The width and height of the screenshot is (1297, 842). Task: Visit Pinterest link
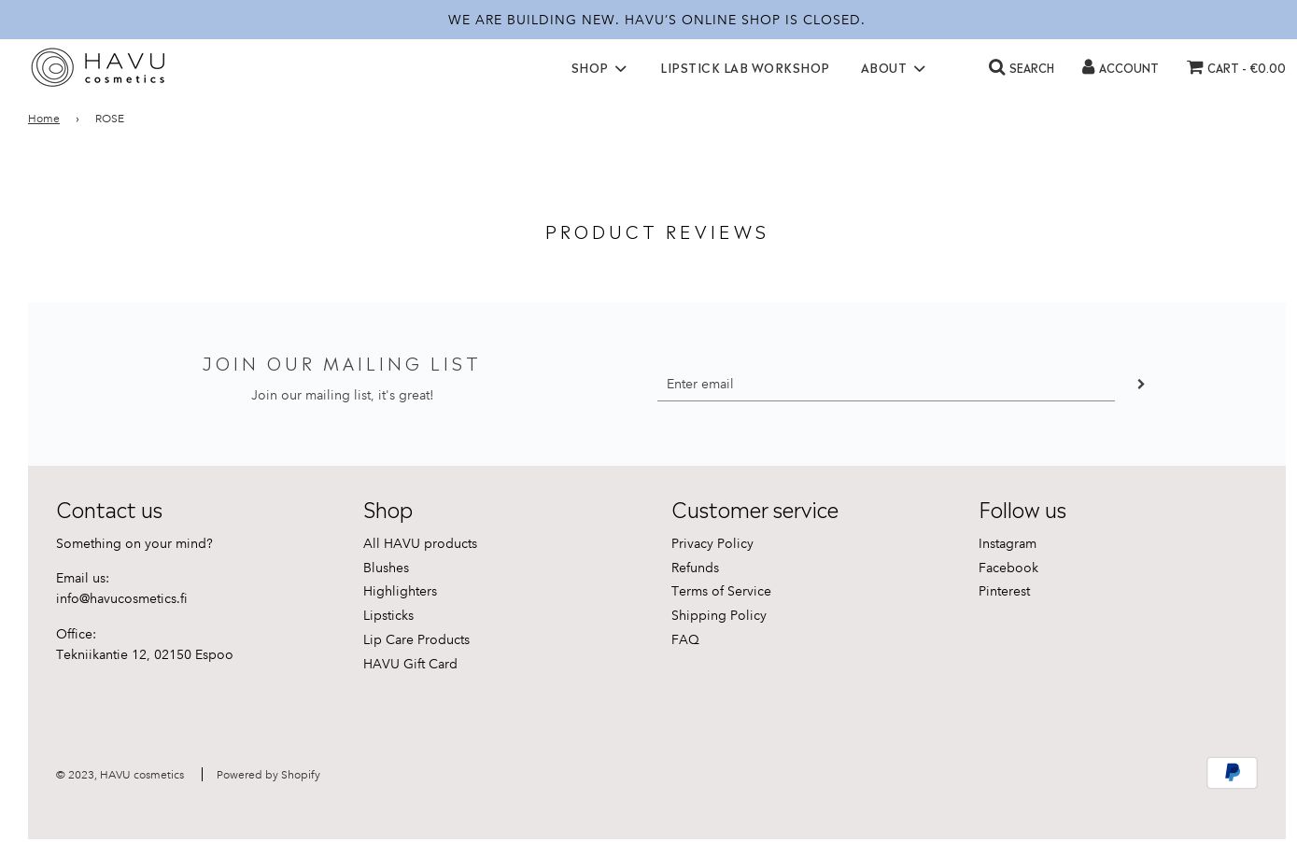pos(1004,591)
